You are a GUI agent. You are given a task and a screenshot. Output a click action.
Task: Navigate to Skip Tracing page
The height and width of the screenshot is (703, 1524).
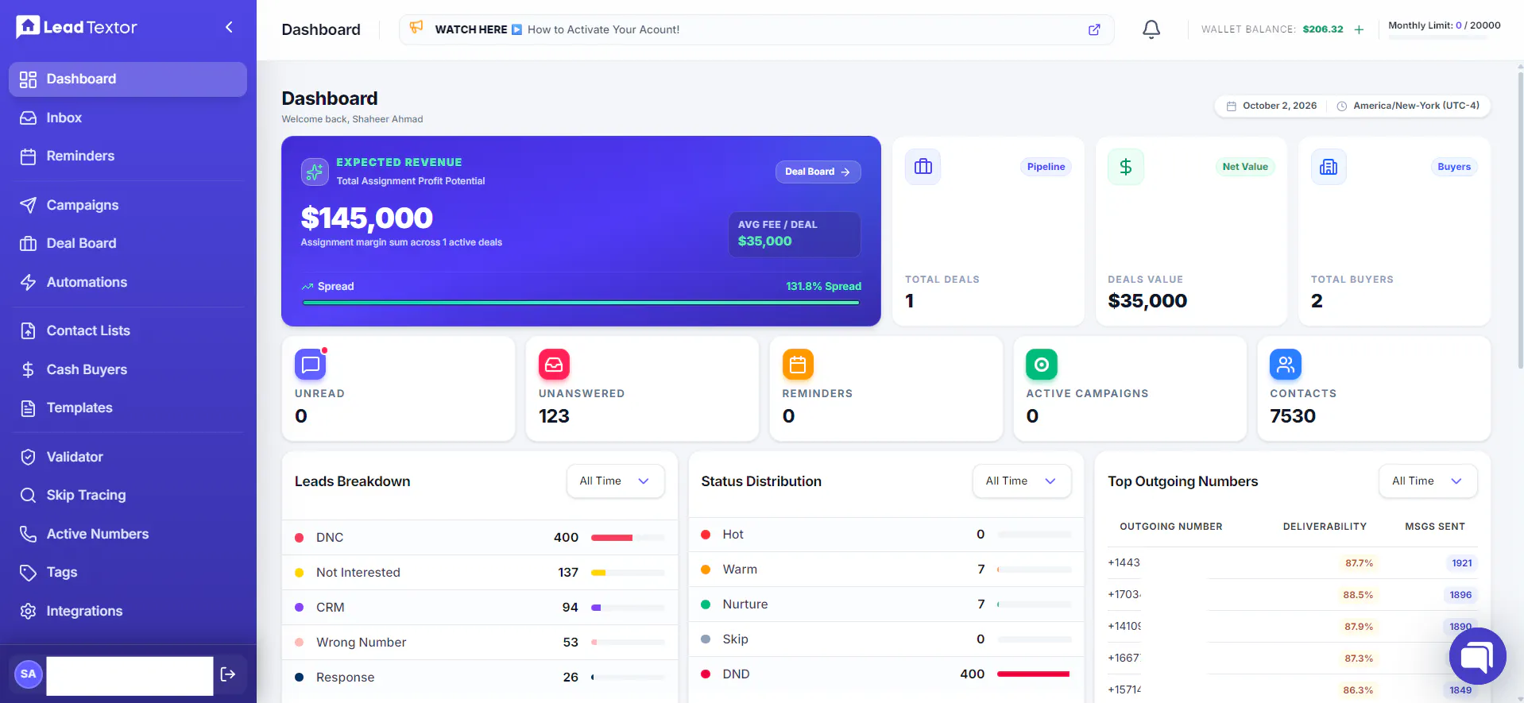(x=128, y=495)
